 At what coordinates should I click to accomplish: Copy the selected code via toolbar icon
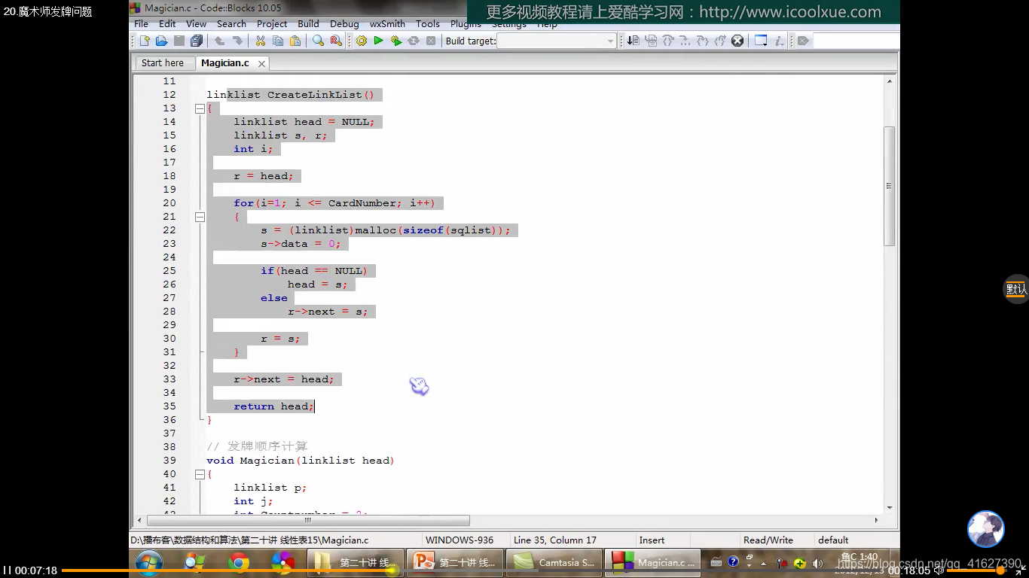[278, 41]
